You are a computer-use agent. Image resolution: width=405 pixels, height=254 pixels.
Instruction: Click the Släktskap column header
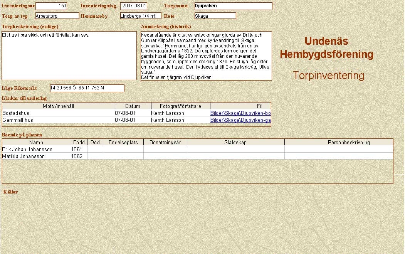coord(235,143)
